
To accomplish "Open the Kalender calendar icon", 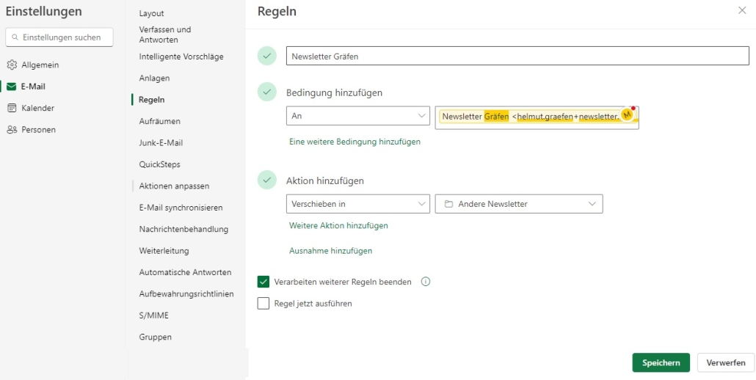I will [x=12, y=108].
